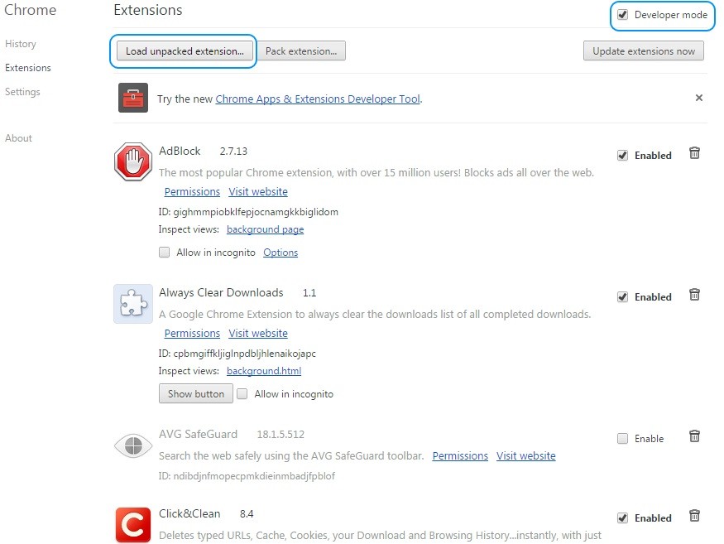This screenshot has height=544, width=724.
Task: Delete Always Clear Downloads via trash icon
Action: pyautogui.click(x=694, y=295)
